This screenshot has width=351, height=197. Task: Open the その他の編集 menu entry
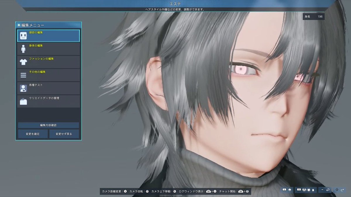(49, 75)
